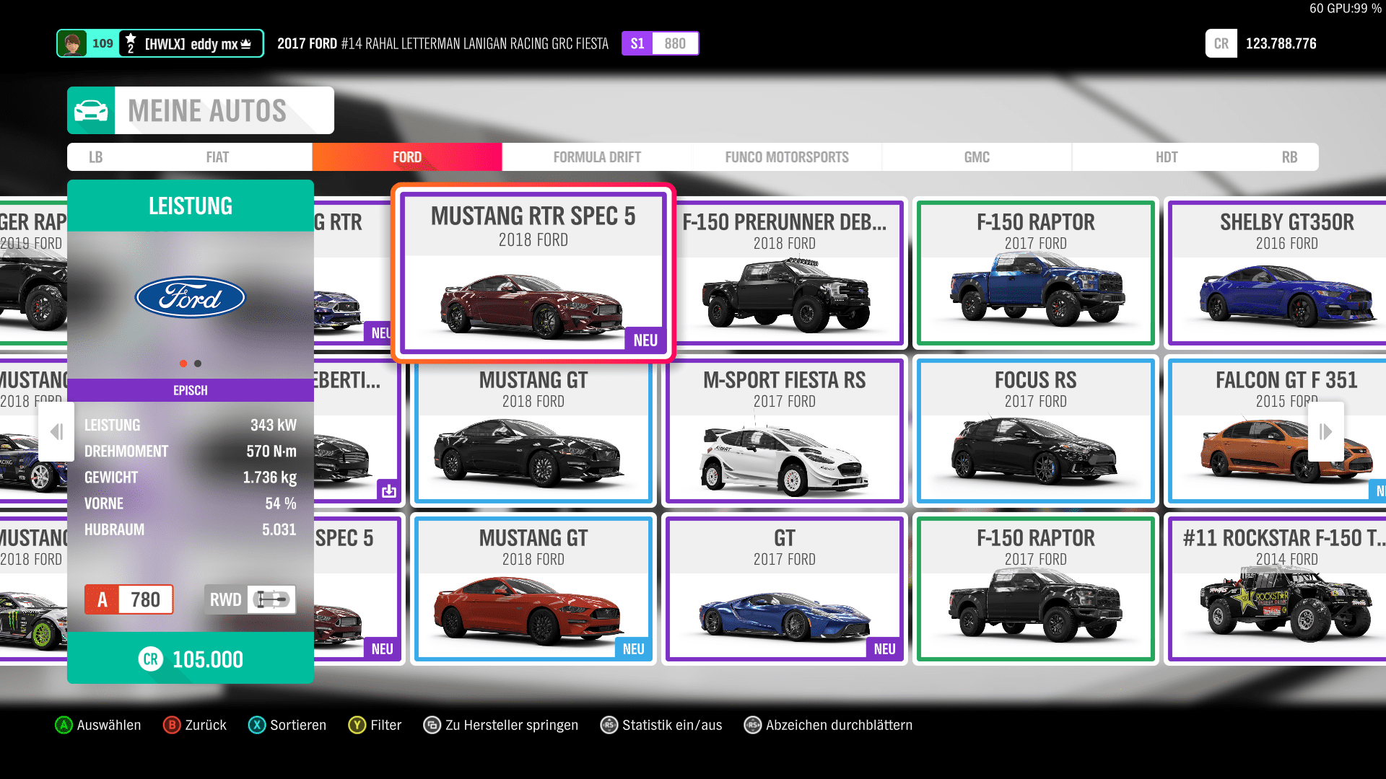This screenshot has height=779, width=1386.
Task: Switch to the FORMULA DRIFT tab
Action: click(597, 157)
